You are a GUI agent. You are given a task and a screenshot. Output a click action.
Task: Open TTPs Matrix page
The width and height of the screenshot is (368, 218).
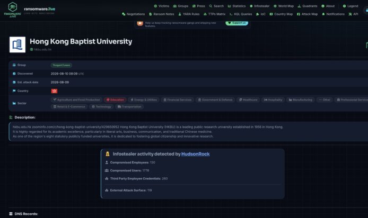[x=214, y=14]
